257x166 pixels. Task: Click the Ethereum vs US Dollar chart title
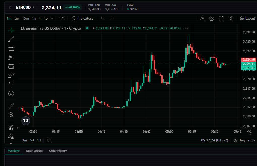point(51,28)
